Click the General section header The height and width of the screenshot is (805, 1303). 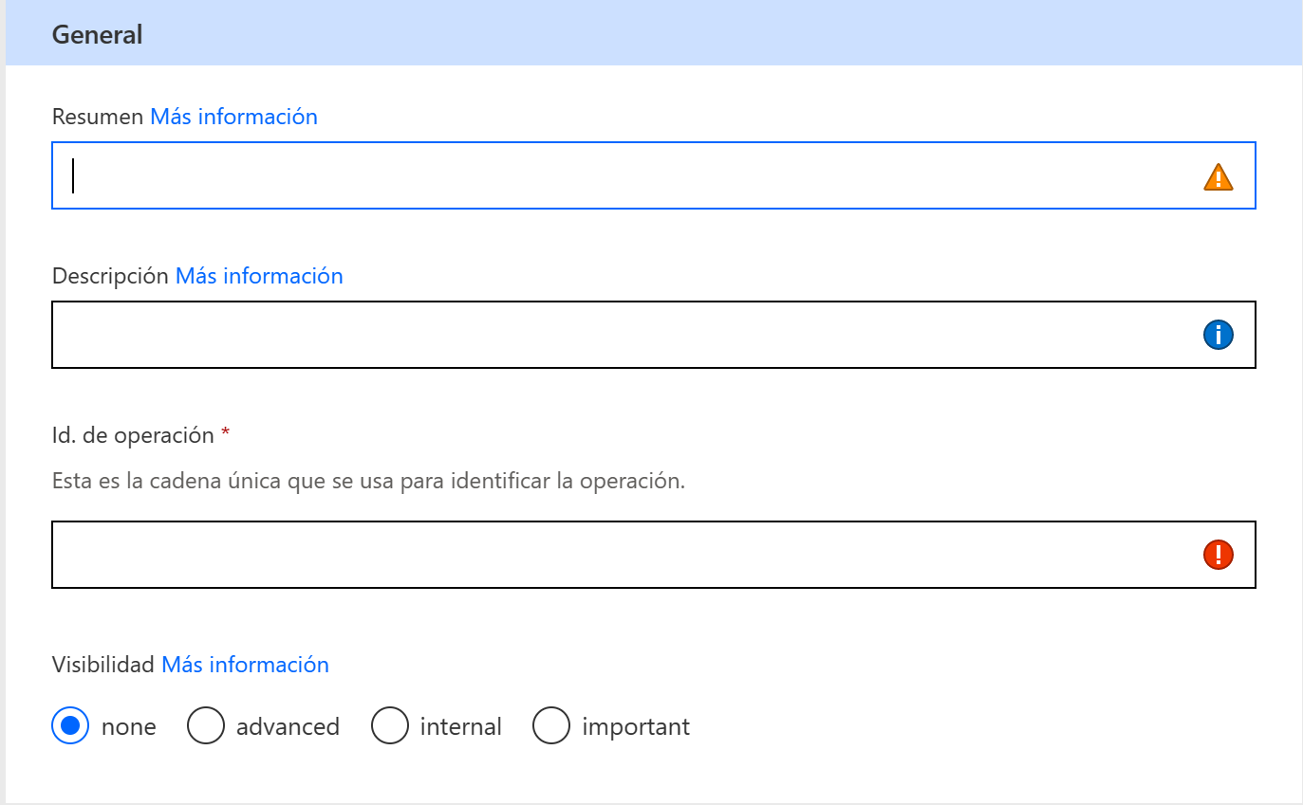click(97, 34)
